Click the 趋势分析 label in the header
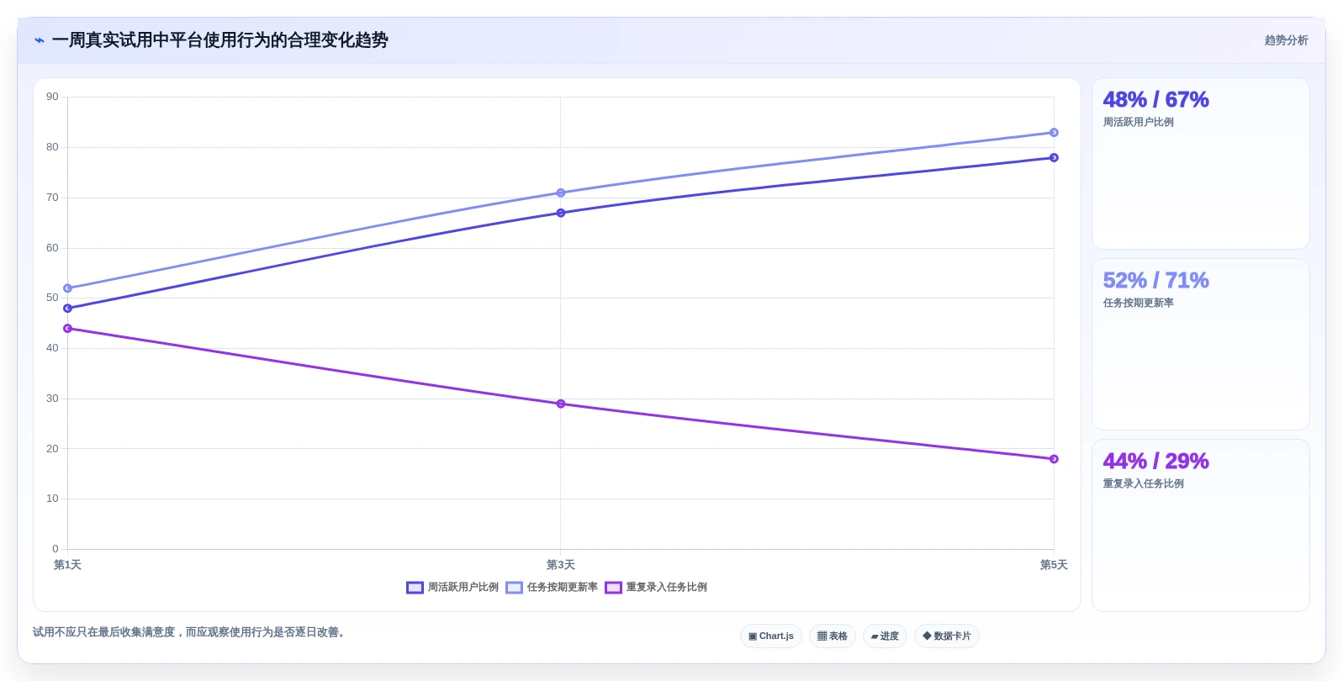 click(x=1286, y=40)
